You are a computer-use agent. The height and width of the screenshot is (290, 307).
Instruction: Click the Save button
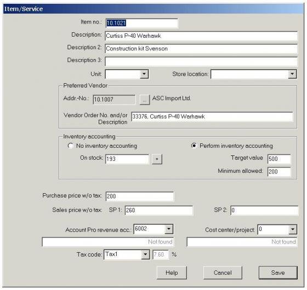(278, 272)
